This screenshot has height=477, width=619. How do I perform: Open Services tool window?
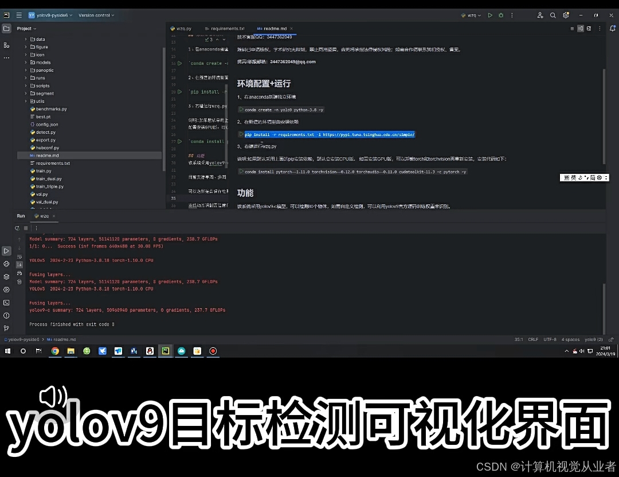(x=6, y=289)
